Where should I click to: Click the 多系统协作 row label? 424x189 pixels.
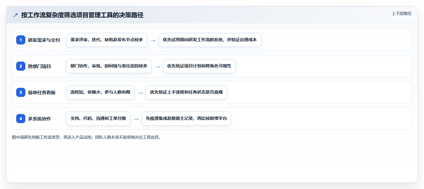coord(40,119)
